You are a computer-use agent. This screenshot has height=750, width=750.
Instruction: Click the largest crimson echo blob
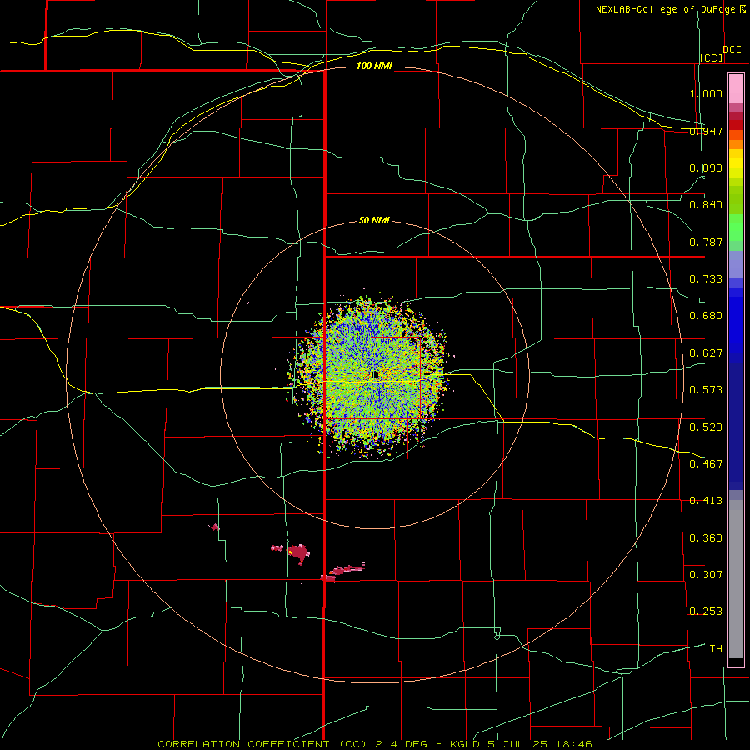click(x=298, y=553)
